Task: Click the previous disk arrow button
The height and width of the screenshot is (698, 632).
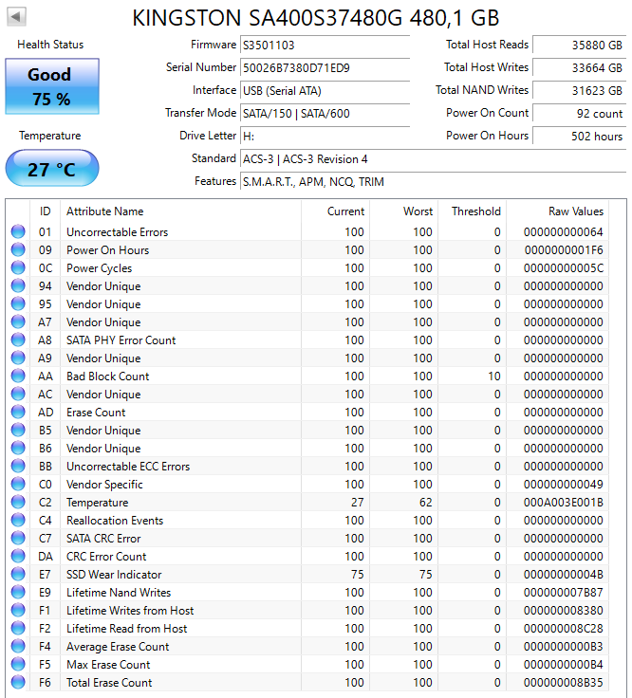Action: pyautogui.click(x=17, y=17)
